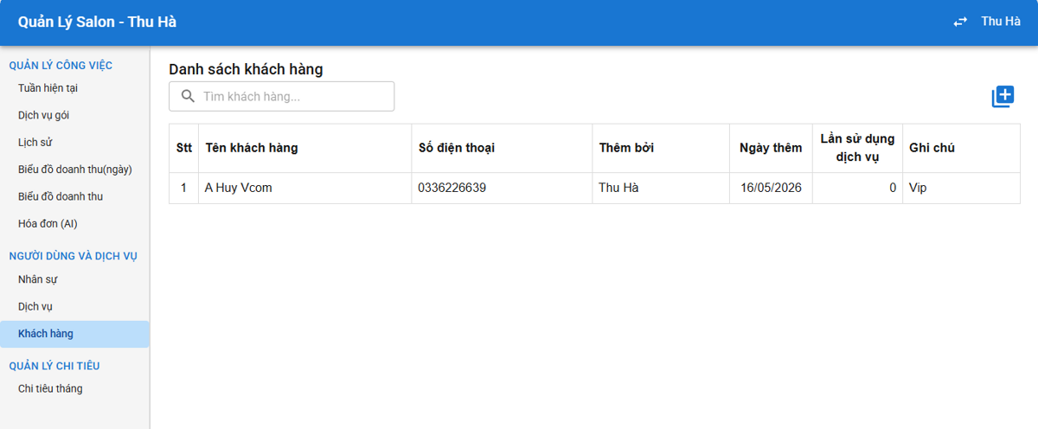
Task: Open Chi tiêu tháng page
Action: (x=74, y=388)
